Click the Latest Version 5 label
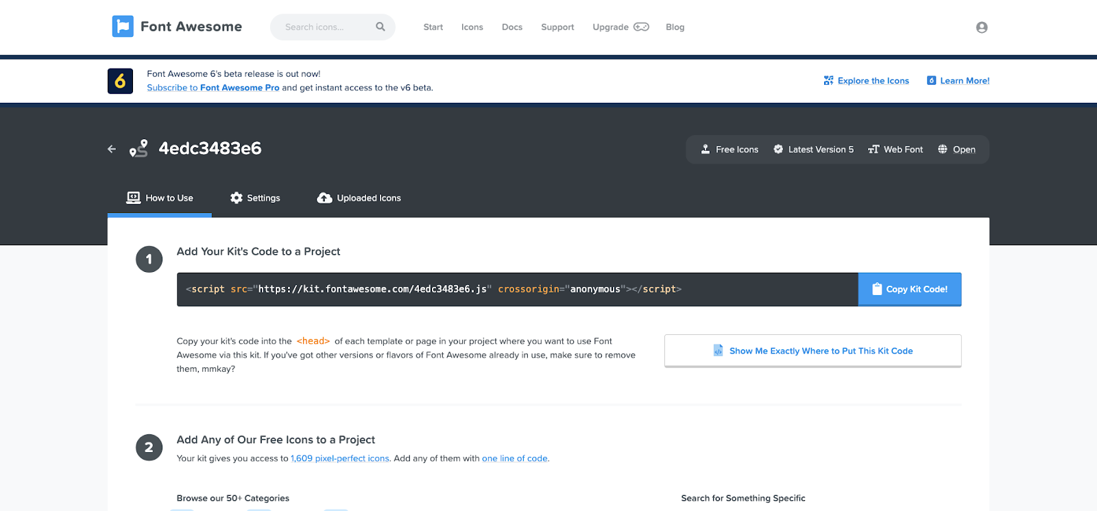Image resolution: width=1097 pixels, height=511 pixels. click(821, 149)
